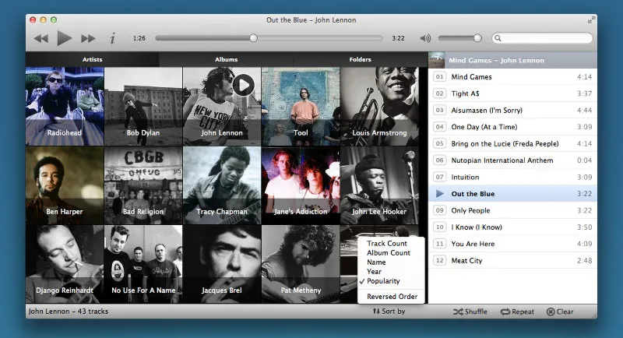Viewport: 623px width, 338px height.
Task: Toggle Repeat mode
Action: (x=517, y=312)
